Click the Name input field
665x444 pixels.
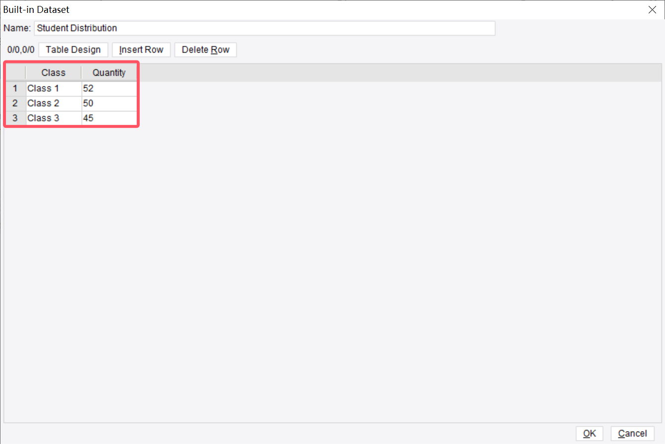pyautogui.click(x=264, y=28)
